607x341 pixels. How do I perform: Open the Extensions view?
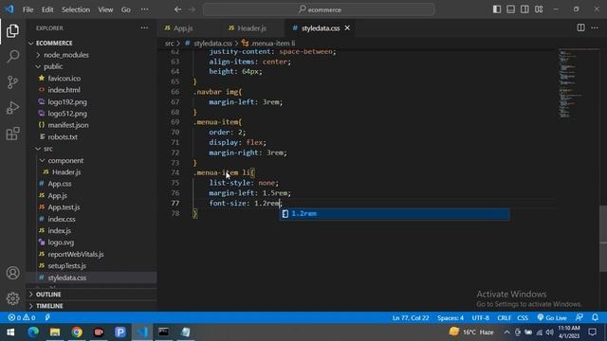pos(12,134)
